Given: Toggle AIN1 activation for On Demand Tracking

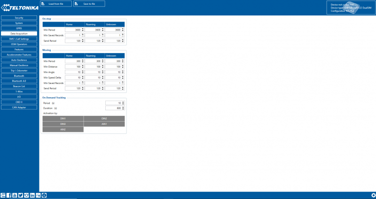Looking at the screenshot, I should click(x=104, y=124).
